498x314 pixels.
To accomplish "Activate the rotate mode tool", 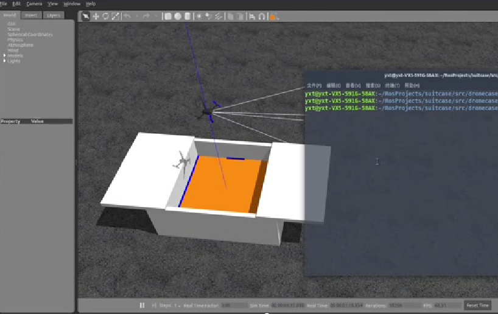I will click(x=105, y=16).
